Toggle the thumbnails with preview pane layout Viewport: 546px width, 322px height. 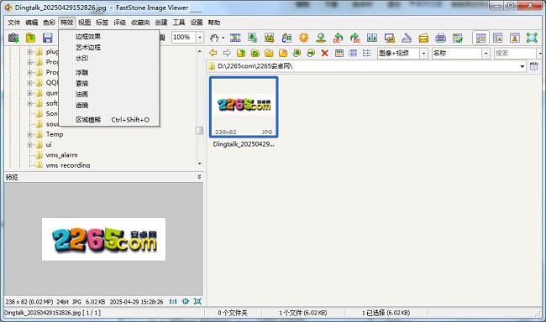(497, 38)
